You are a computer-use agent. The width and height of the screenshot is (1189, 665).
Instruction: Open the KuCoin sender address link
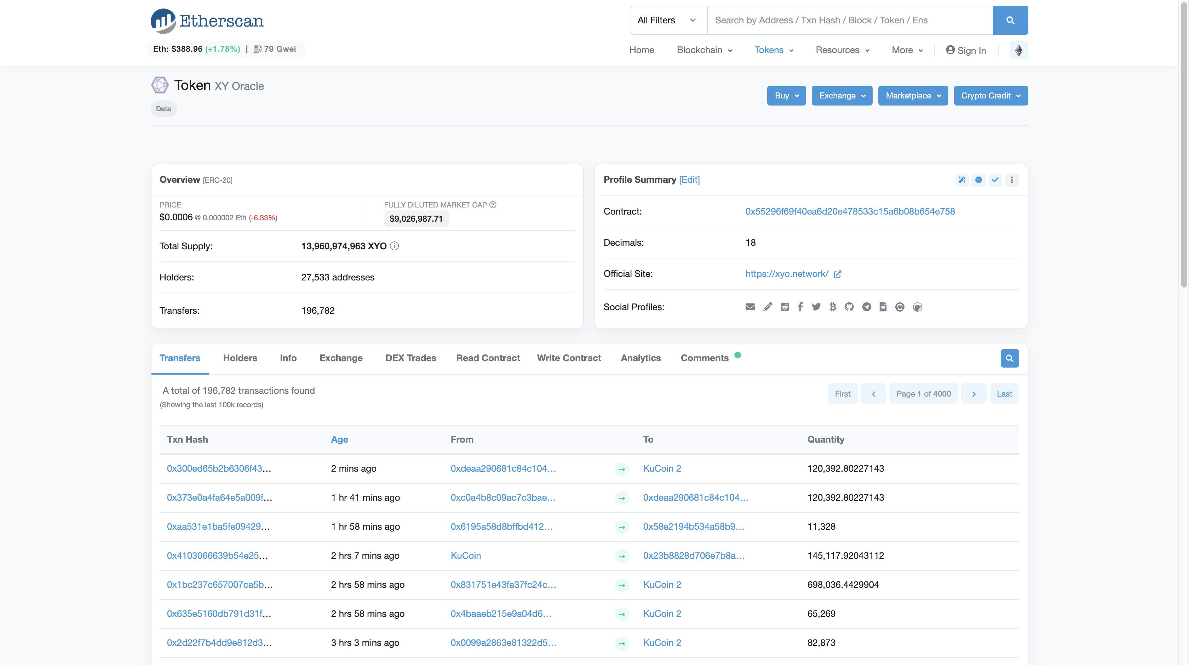coord(466,556)
